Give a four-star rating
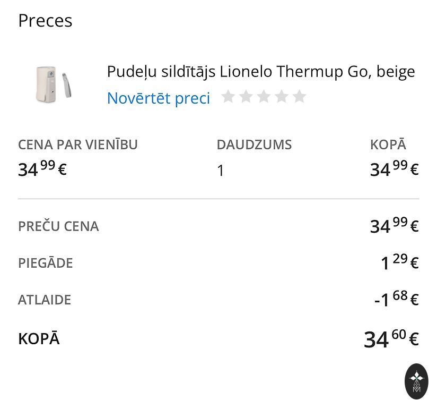 (x=282, y=97)
